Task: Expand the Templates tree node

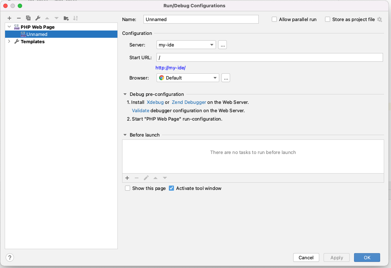Action: click(9, 41)
